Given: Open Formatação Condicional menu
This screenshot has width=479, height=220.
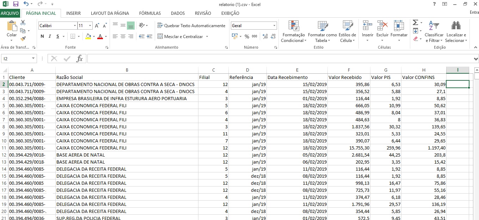Looking at the screenshot, I should coord(293,32).
